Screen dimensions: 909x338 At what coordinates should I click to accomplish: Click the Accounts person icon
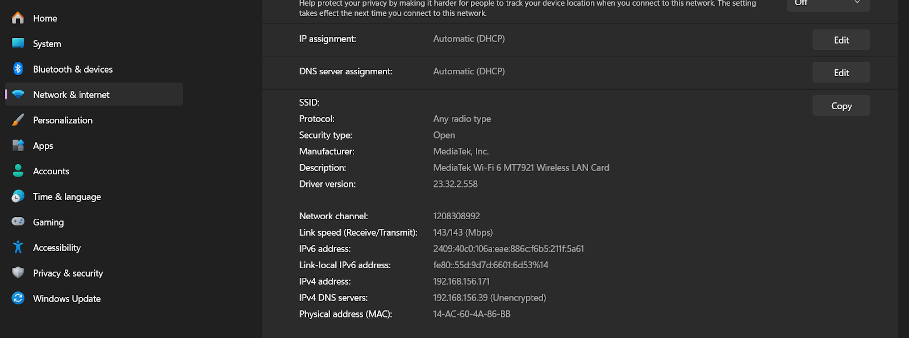(18, 170)
